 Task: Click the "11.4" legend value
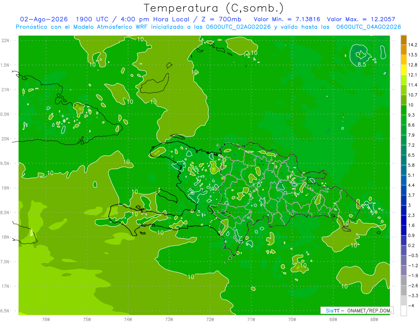tap(413, 85)
